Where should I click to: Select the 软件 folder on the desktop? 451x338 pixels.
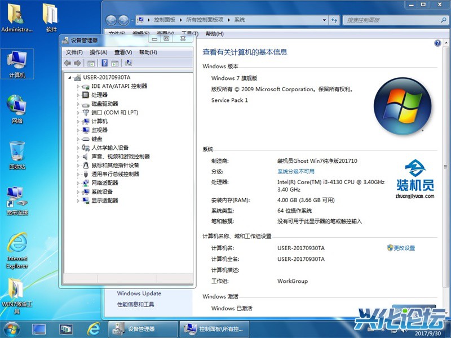(51, 17)
